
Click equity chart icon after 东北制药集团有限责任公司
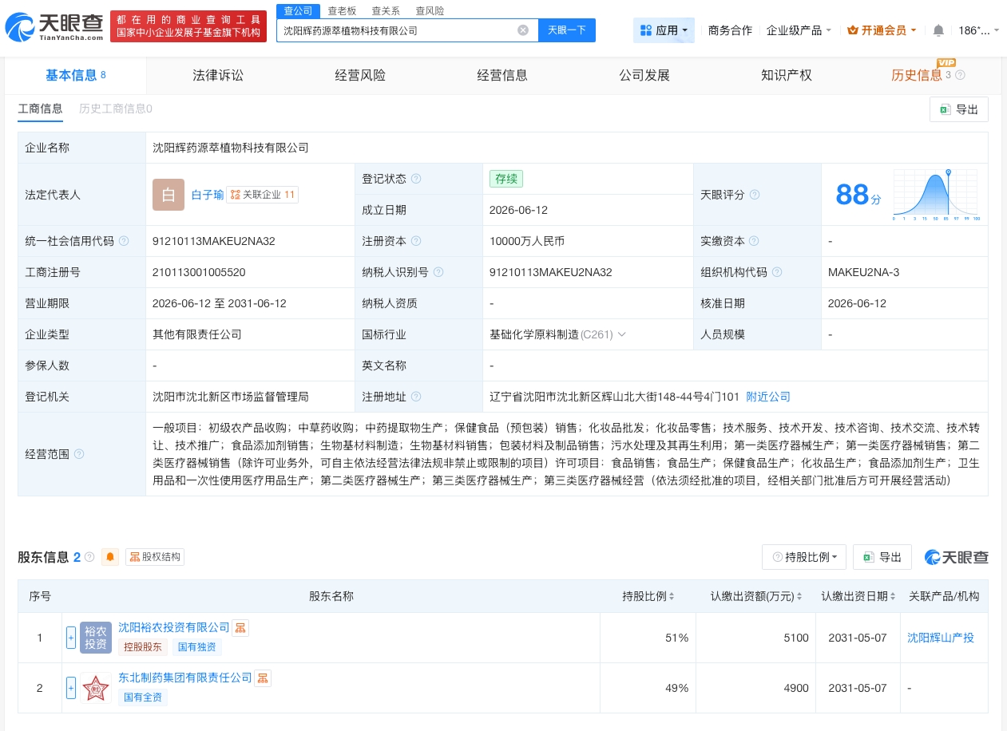tap(263, 678)
